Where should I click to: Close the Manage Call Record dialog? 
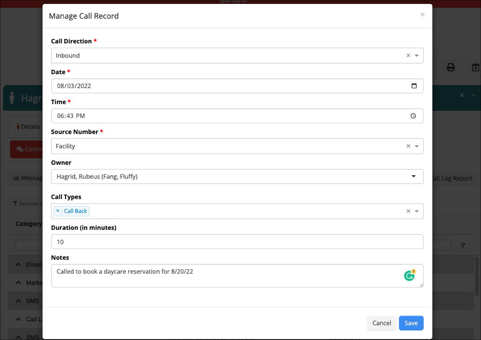click(422, 14)
